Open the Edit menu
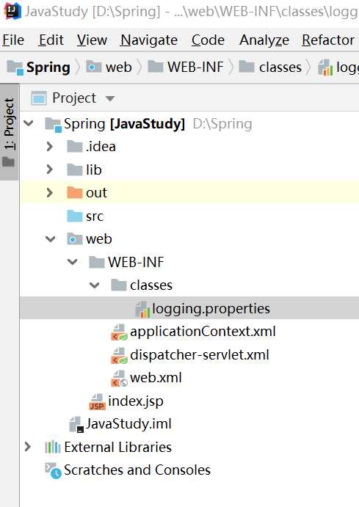 51,40
